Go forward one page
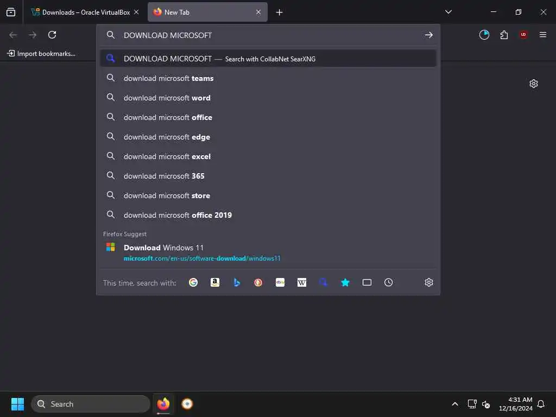The height and width of the screenshot is (417, 556). [x=33, y=35]
